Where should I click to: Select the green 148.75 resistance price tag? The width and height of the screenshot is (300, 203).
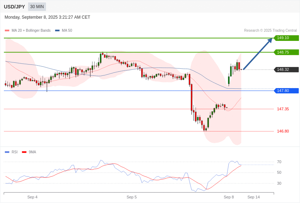pyautogui.click(x=286, y=52)
